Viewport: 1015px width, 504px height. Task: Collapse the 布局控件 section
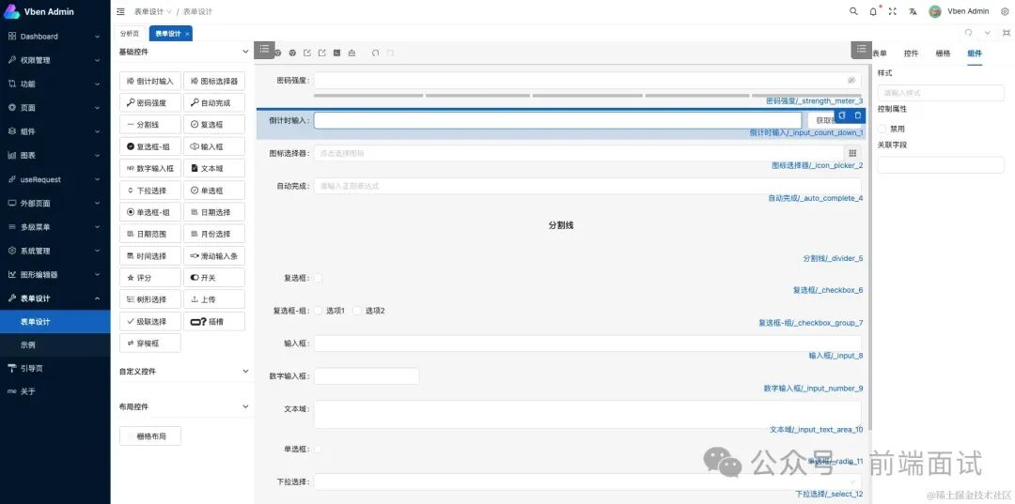[x=245, y=407]
